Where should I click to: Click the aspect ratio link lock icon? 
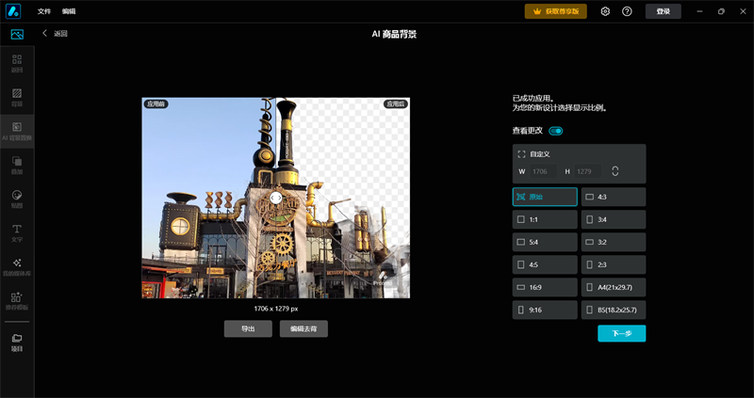pyautogui.click(x=615, y=171)
